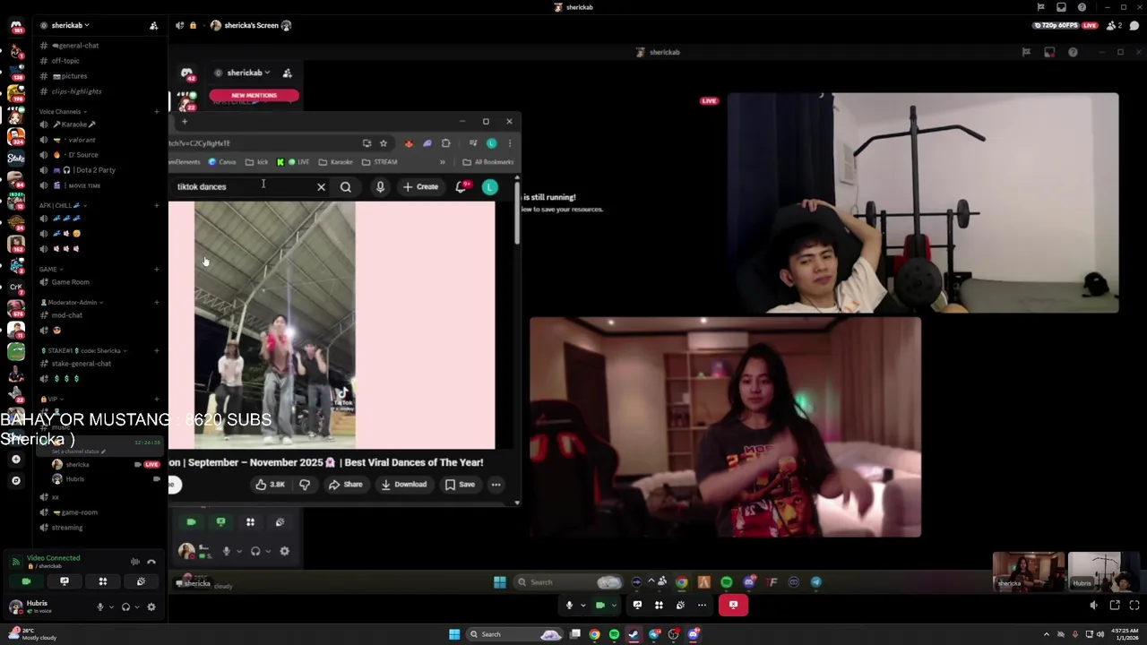Disconnect from voice call in sidebar
This screenshot has width=1147, height=645.
click(x=151, y=562)
